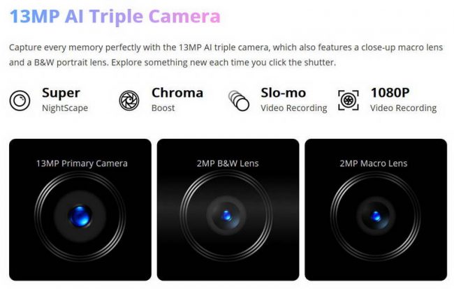This screenshot has height=289, width=454.
Task: Click the blue lens of macro camera
Action: point(376,216)
